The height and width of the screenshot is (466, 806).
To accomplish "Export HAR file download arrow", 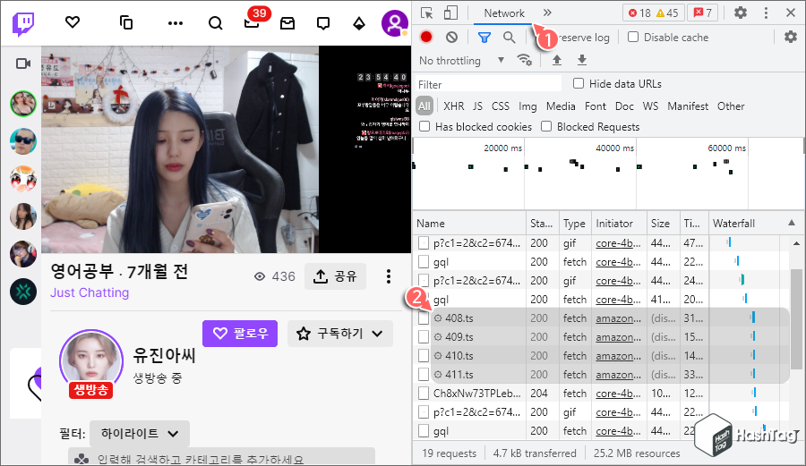I will pos(582,60).
